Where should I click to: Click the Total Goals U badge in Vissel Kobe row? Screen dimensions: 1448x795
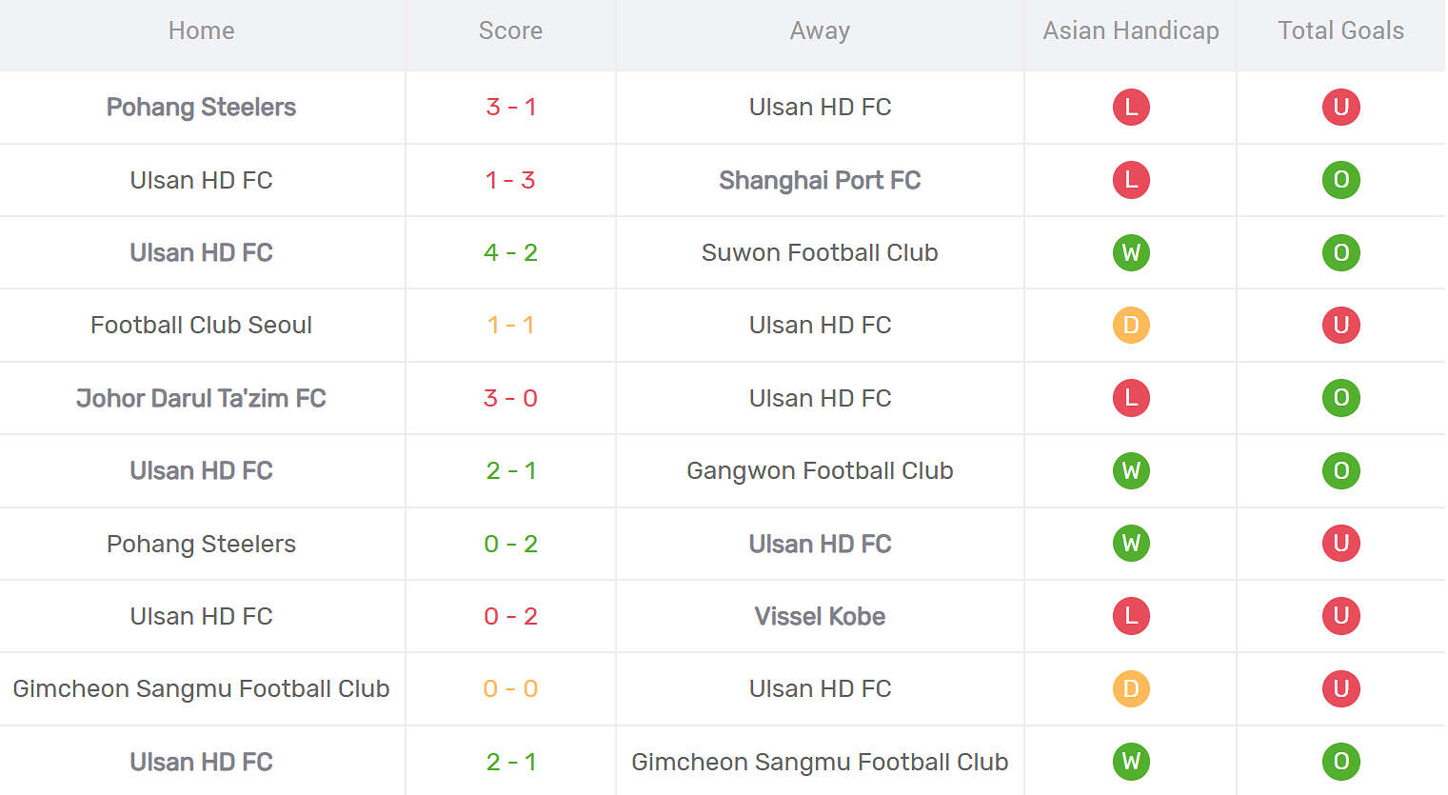coord(1340,616)
